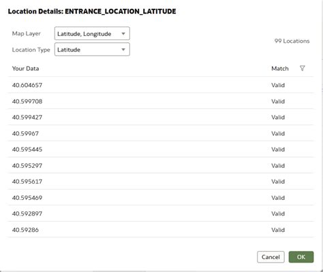Select data row 40.599427
This screenshot has width=323, height=272.
[x=161, y=117]
